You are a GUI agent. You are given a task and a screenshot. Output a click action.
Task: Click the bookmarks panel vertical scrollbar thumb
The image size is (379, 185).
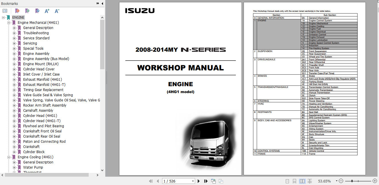(102, 45)
